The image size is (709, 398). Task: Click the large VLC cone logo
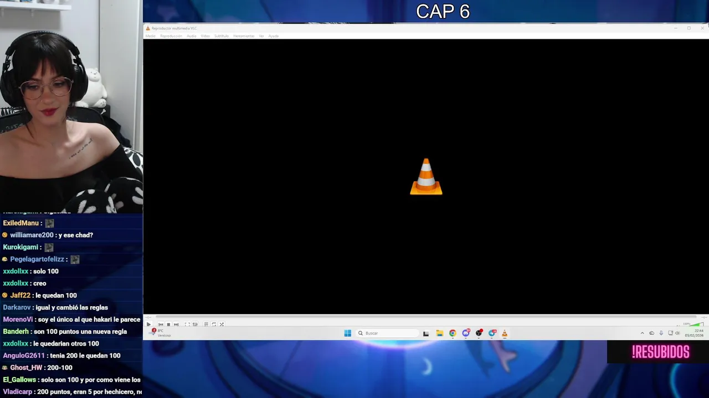point(426,177)
